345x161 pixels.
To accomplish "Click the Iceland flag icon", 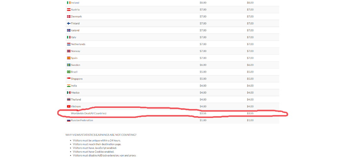I will pyautogui.click(x=68, y=30).
